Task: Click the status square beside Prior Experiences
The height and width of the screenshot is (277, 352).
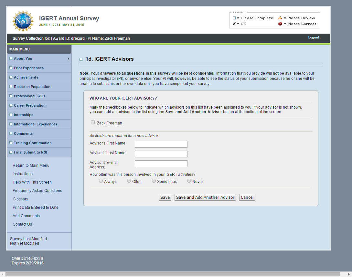Action: (x=11, y=68)
